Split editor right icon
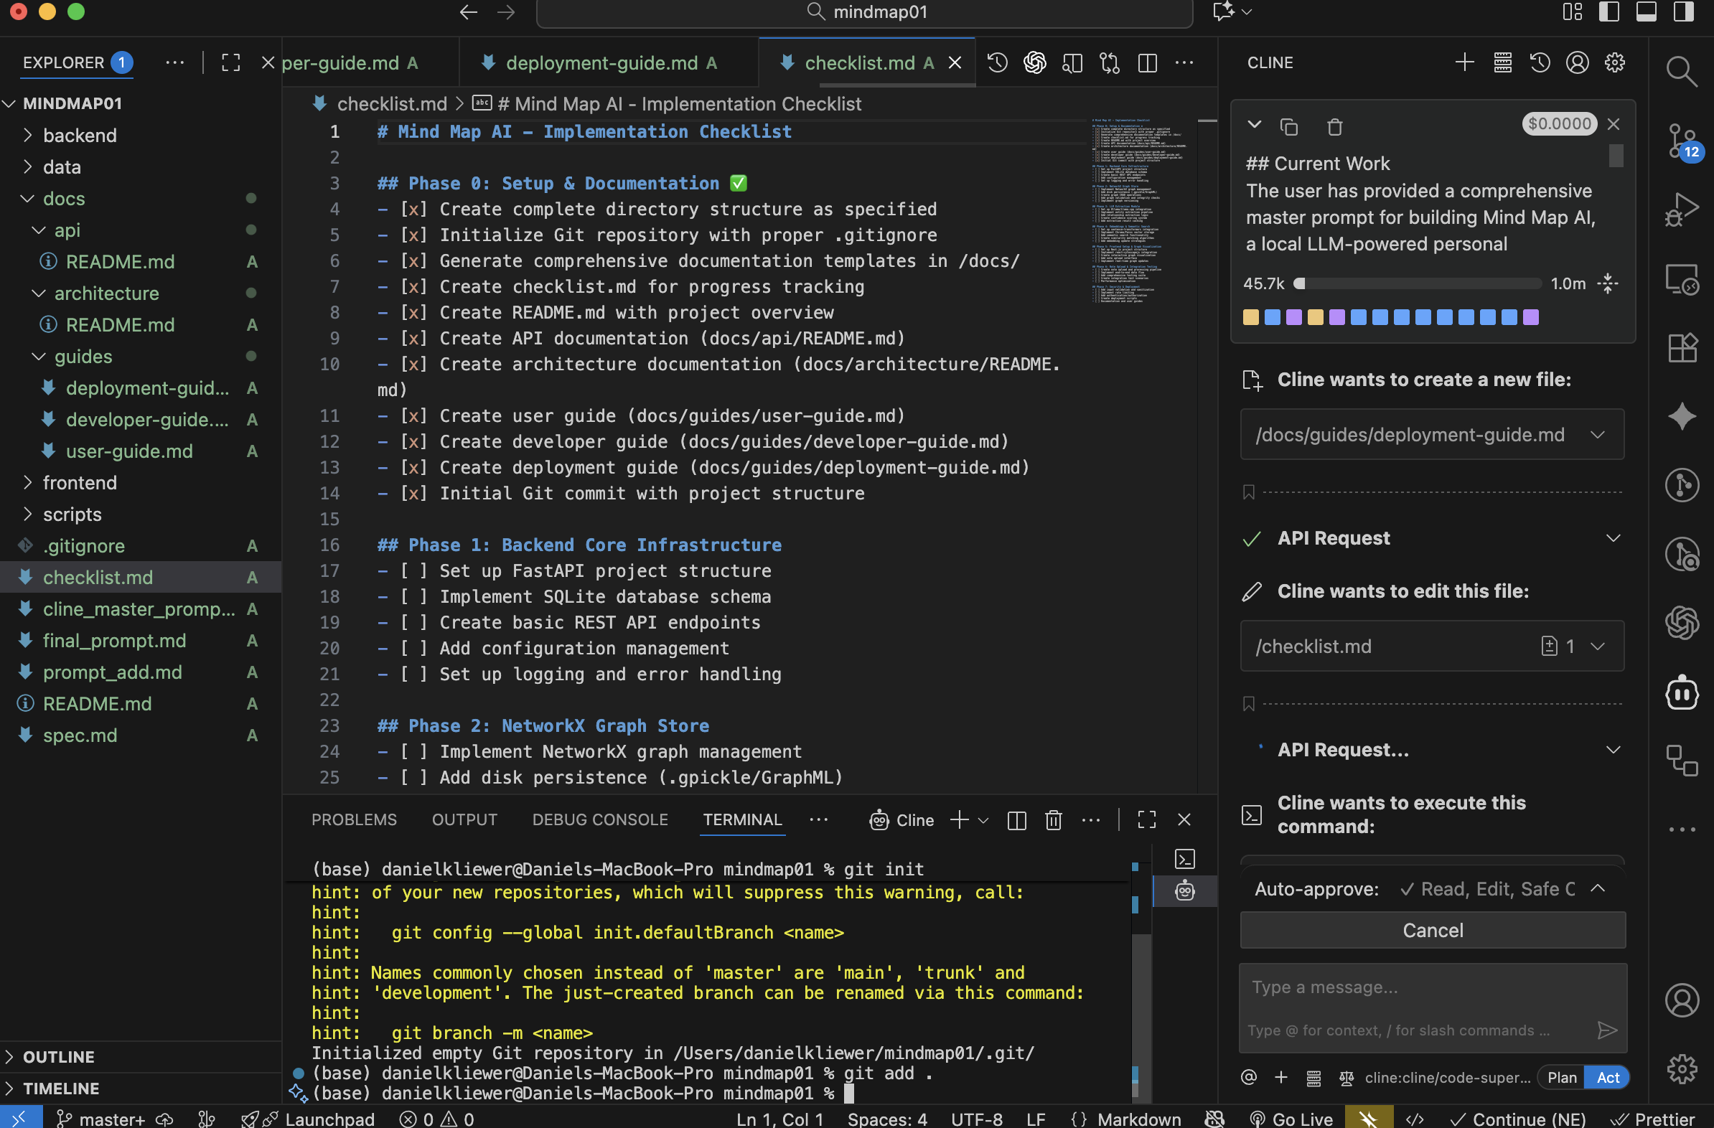 1147,63
